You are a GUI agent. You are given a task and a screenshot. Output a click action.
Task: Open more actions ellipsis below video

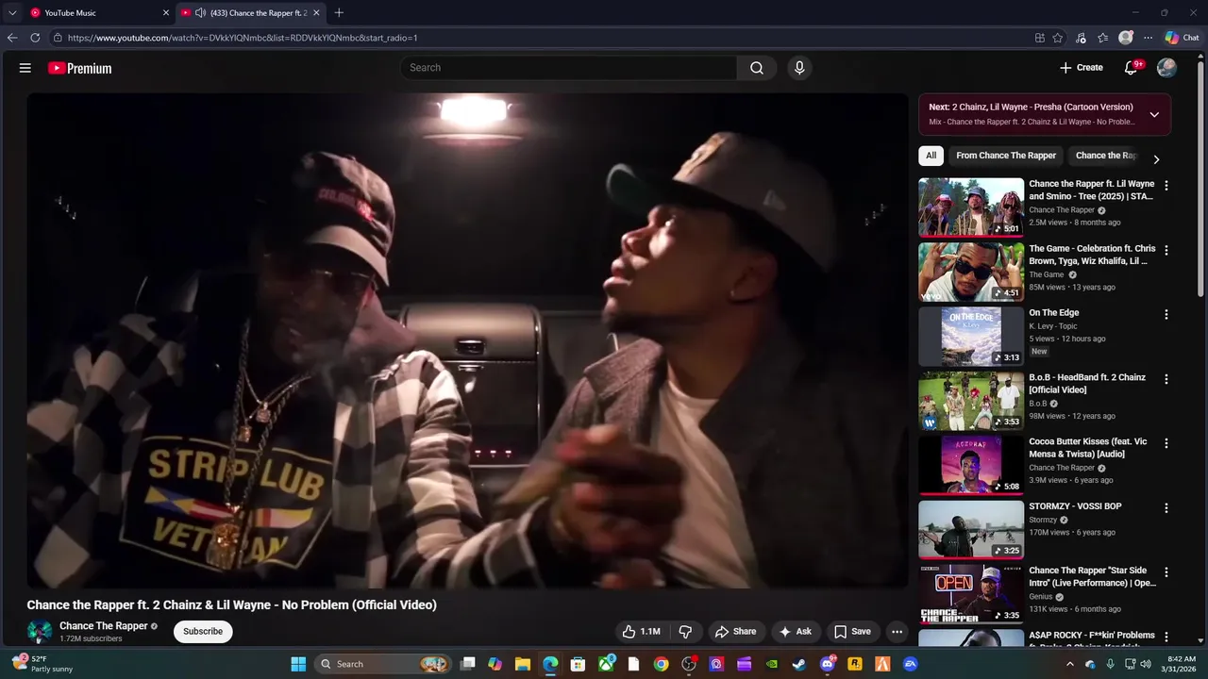pos(898,632)
